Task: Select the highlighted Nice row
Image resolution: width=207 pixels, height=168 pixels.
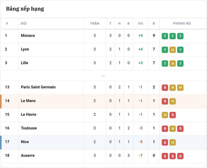Action: pyautogui.click(x=103, y=142)
